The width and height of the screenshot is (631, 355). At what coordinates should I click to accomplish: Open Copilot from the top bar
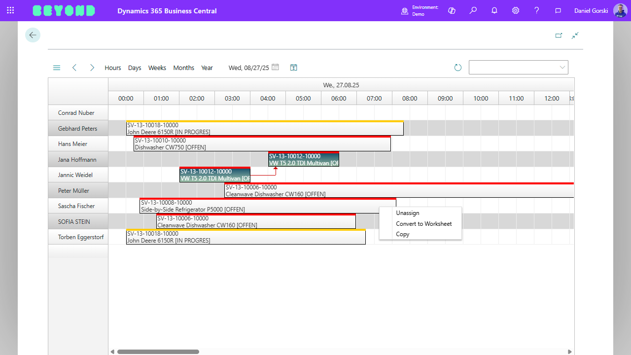point(452,10)
